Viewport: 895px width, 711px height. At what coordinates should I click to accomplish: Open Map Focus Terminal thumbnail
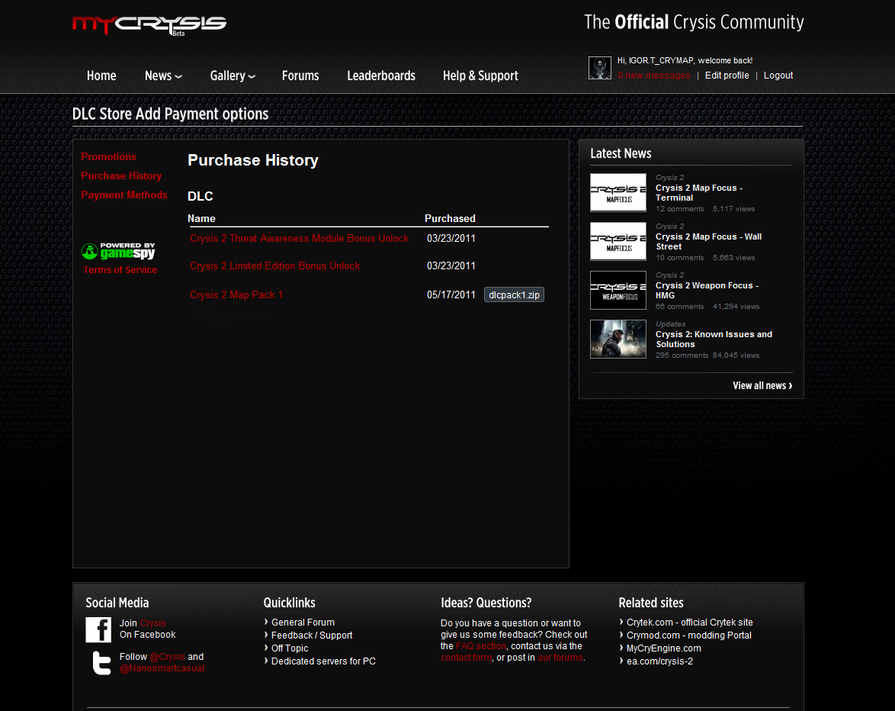pyautogui.click(x=618, y=192)
